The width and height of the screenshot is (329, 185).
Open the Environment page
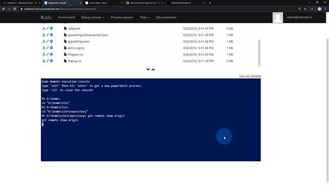(66, 17)
